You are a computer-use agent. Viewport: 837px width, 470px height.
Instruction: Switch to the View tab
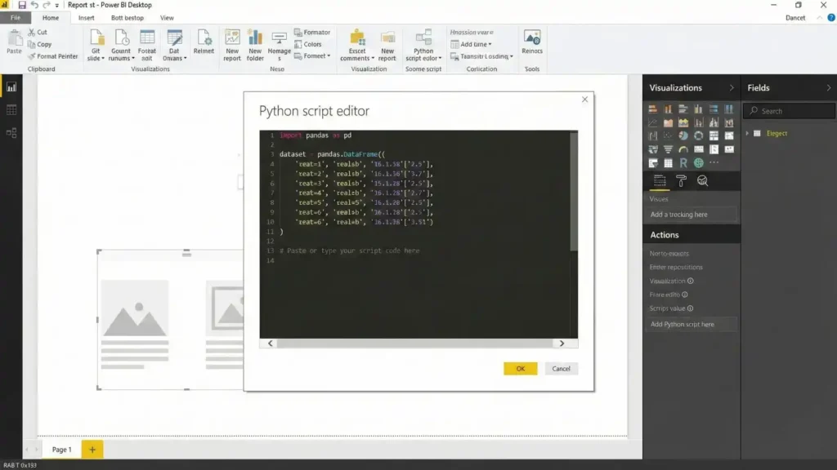167,17
